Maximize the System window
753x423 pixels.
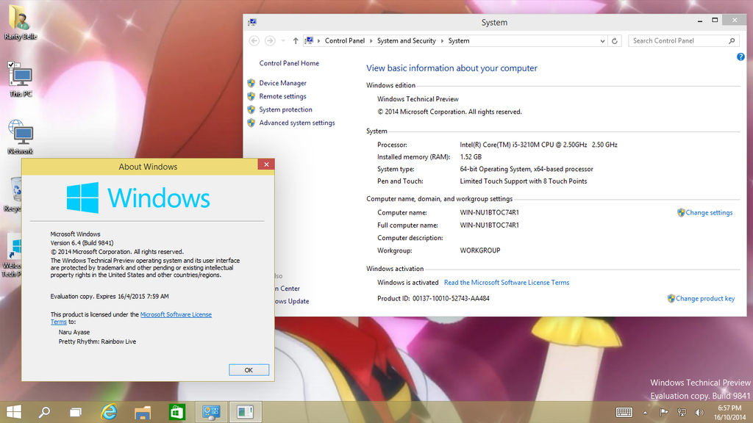(715, 20)
